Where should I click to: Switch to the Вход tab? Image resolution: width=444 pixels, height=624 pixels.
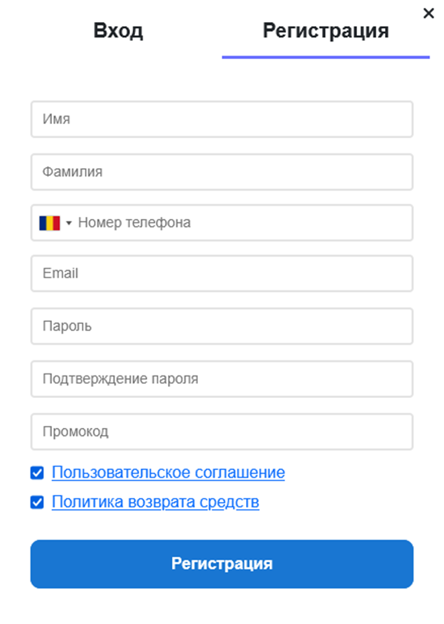tap(118, 31)
